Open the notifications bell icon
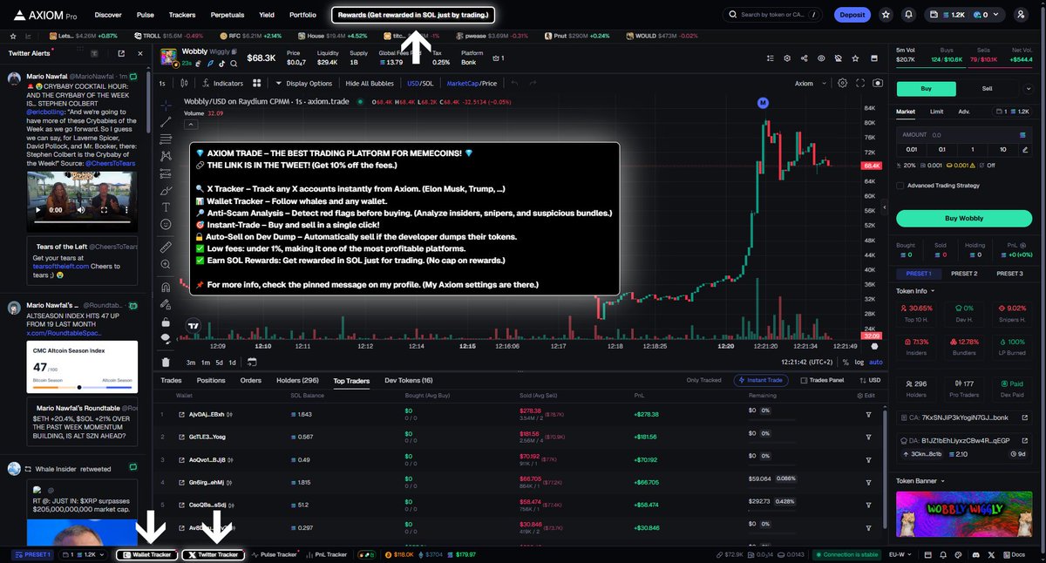The width and height of the screenshot is (1046, 563). pos(909,15)
